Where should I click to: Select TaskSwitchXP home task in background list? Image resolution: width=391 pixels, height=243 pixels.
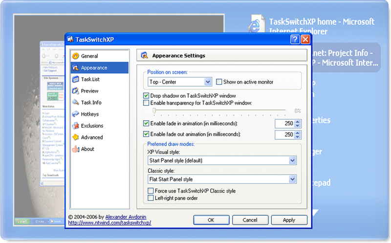click(x=322, y=26)
